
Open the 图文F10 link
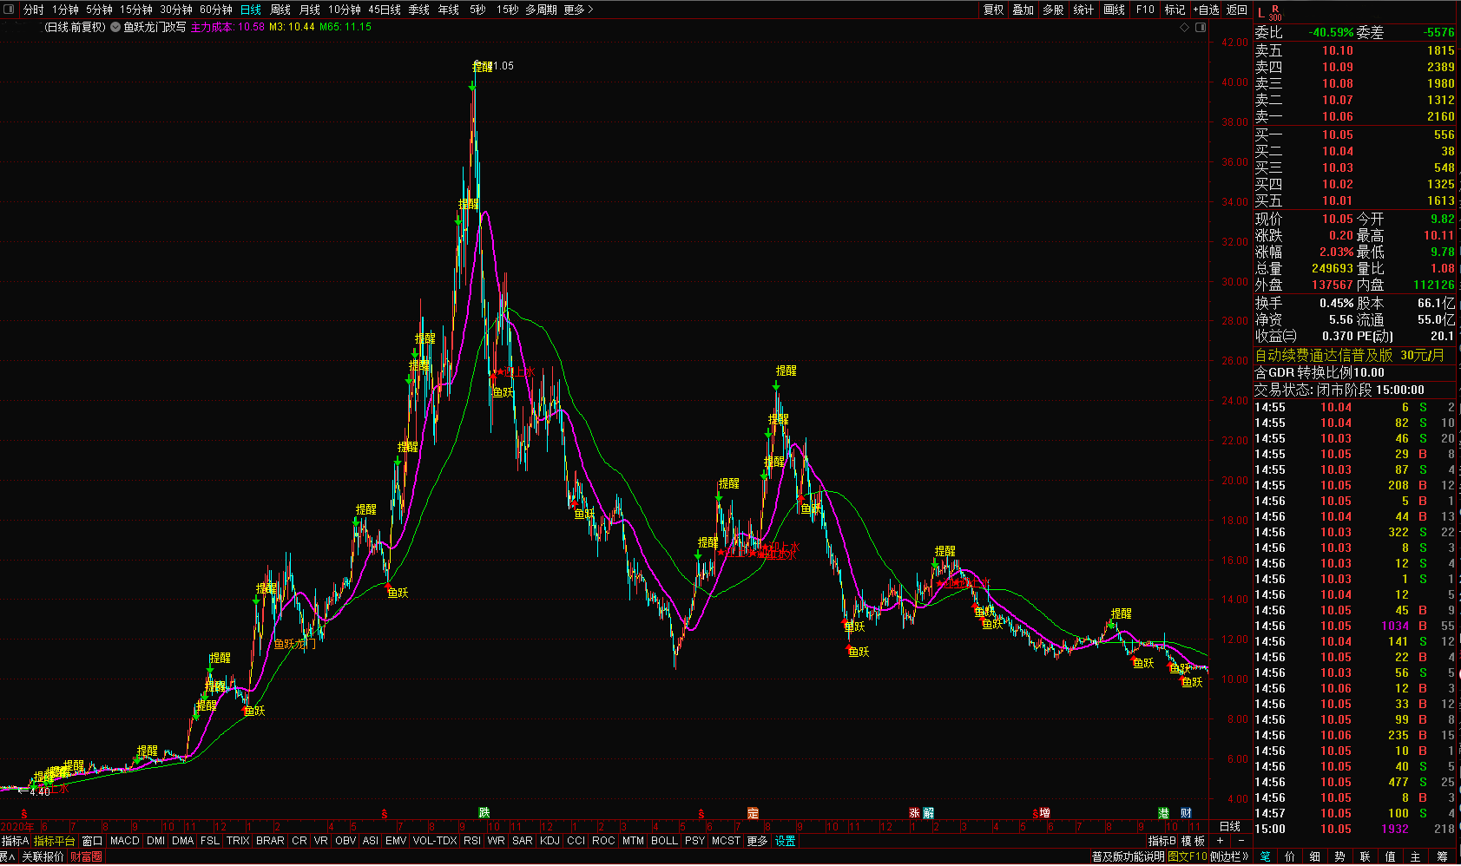(1187, 856)
